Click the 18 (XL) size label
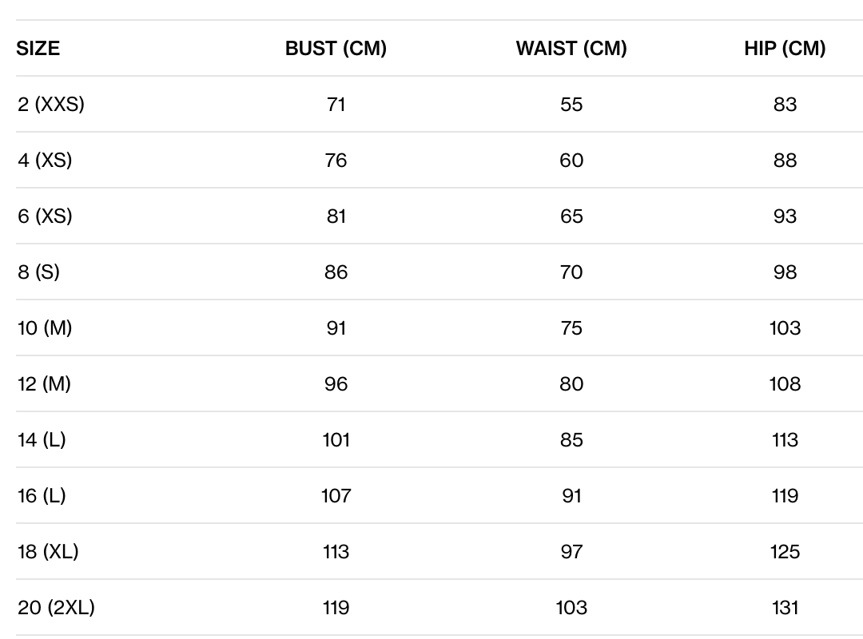This screenshot has width=863, height=639. (48, 552)
